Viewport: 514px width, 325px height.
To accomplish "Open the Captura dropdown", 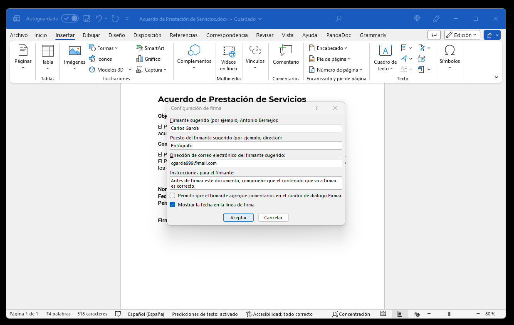I will [x=152, y=70].
